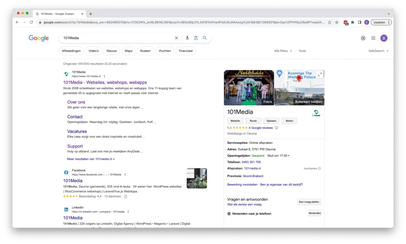The height and width of the screenshot is (244, 406).
Task: Open the '101Media - Websites, webshops, webapps' result
Action: coord(105,82)
